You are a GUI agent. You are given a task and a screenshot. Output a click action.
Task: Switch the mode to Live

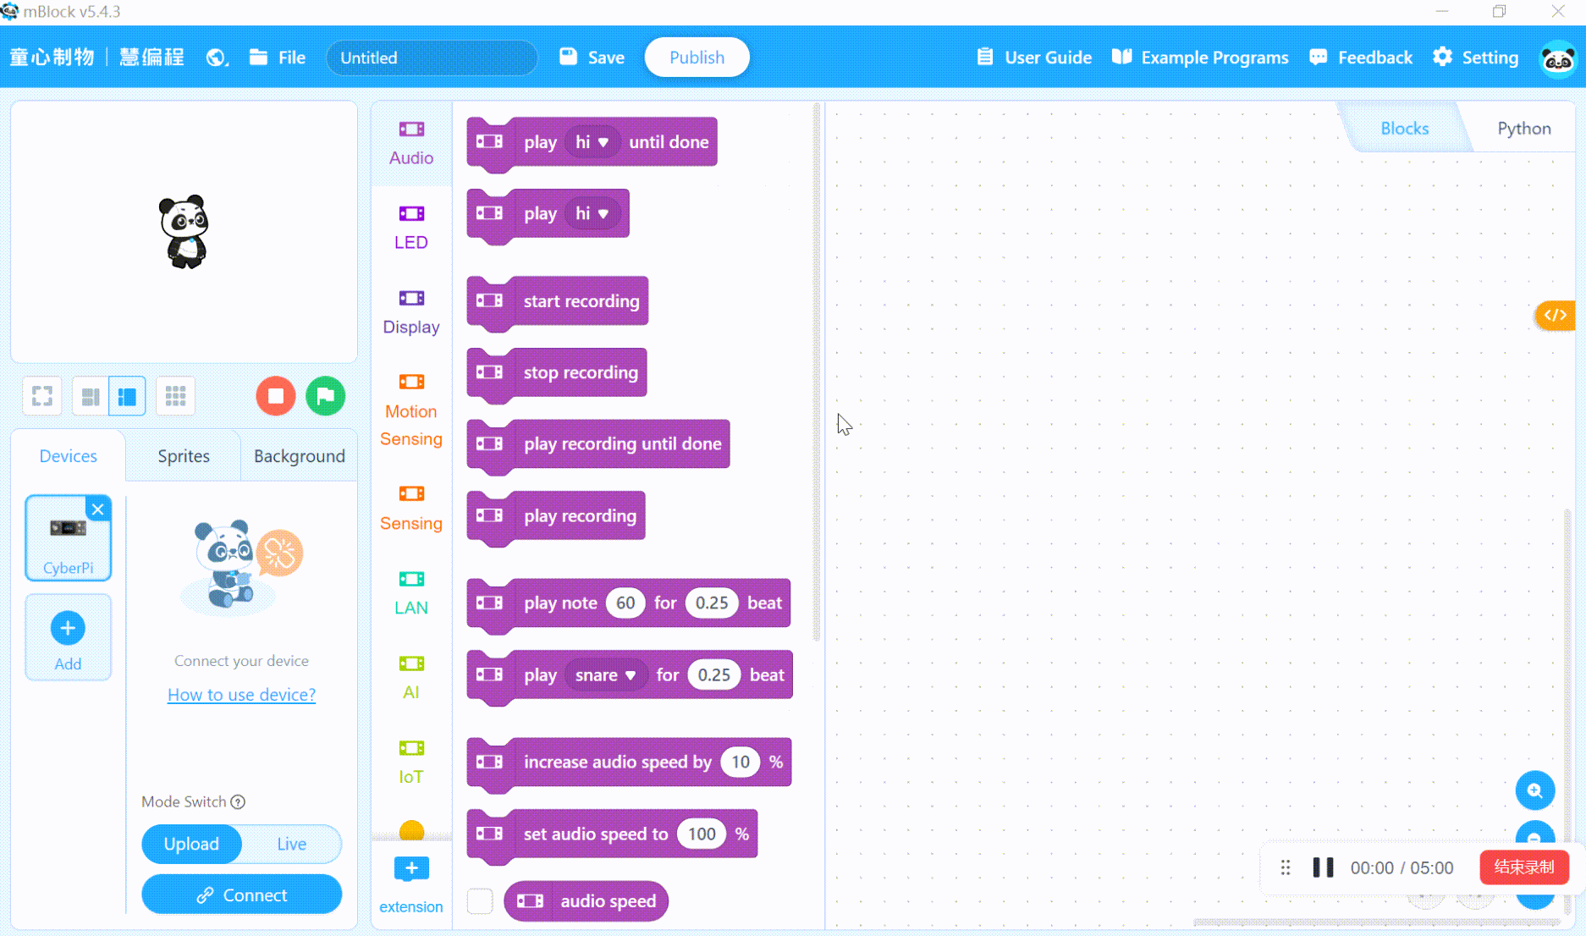coord(291,844)
